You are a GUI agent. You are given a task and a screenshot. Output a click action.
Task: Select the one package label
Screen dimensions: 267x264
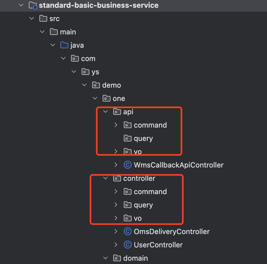coord(119,99)
